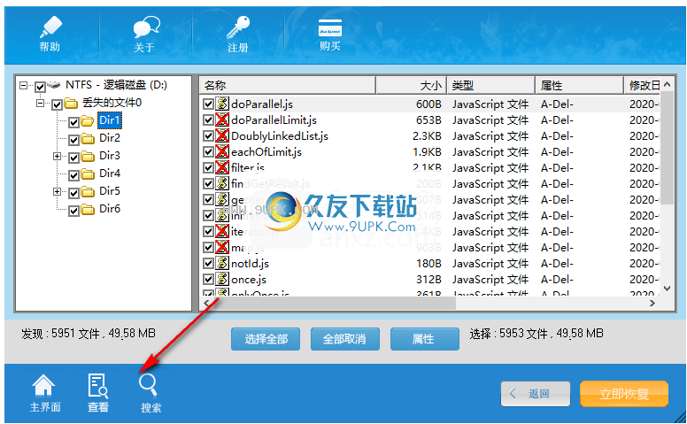
Task: Click the 653B size of doParallelLimit.js
Action: [428, 120]
